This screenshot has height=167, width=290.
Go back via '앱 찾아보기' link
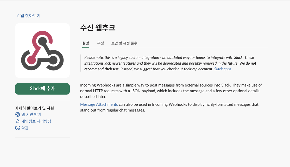click(30, 16)
